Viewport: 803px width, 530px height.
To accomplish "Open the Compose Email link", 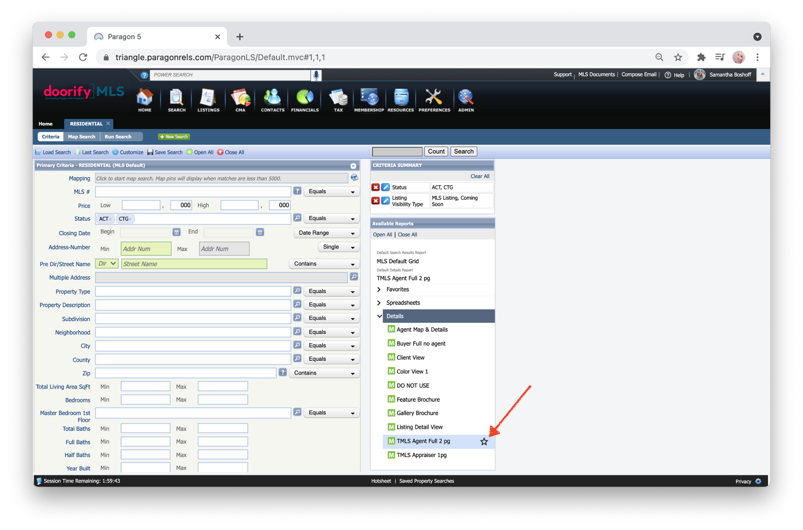I will click(x=639, y=75).
